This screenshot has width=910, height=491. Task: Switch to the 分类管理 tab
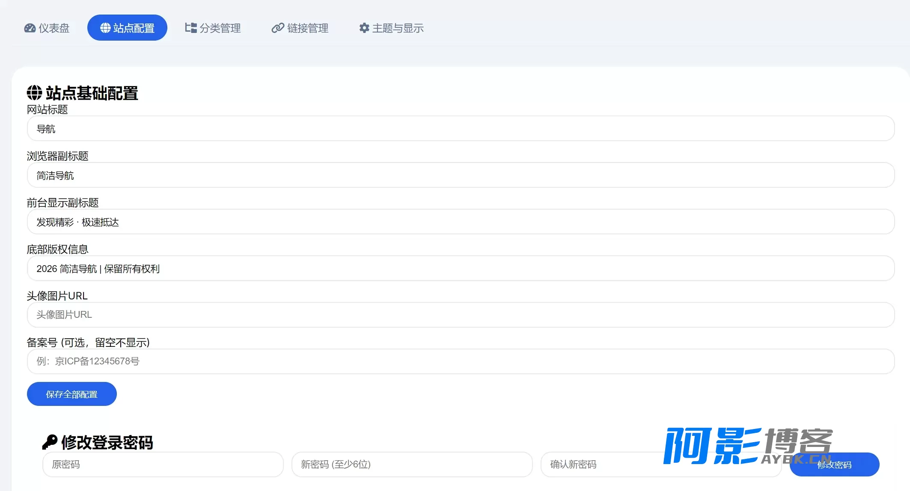click(213, 28)
